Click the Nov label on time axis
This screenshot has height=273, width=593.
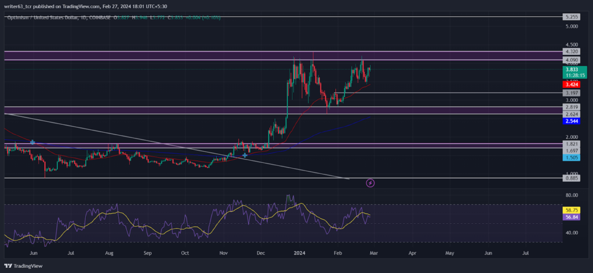tap(224, 253)
